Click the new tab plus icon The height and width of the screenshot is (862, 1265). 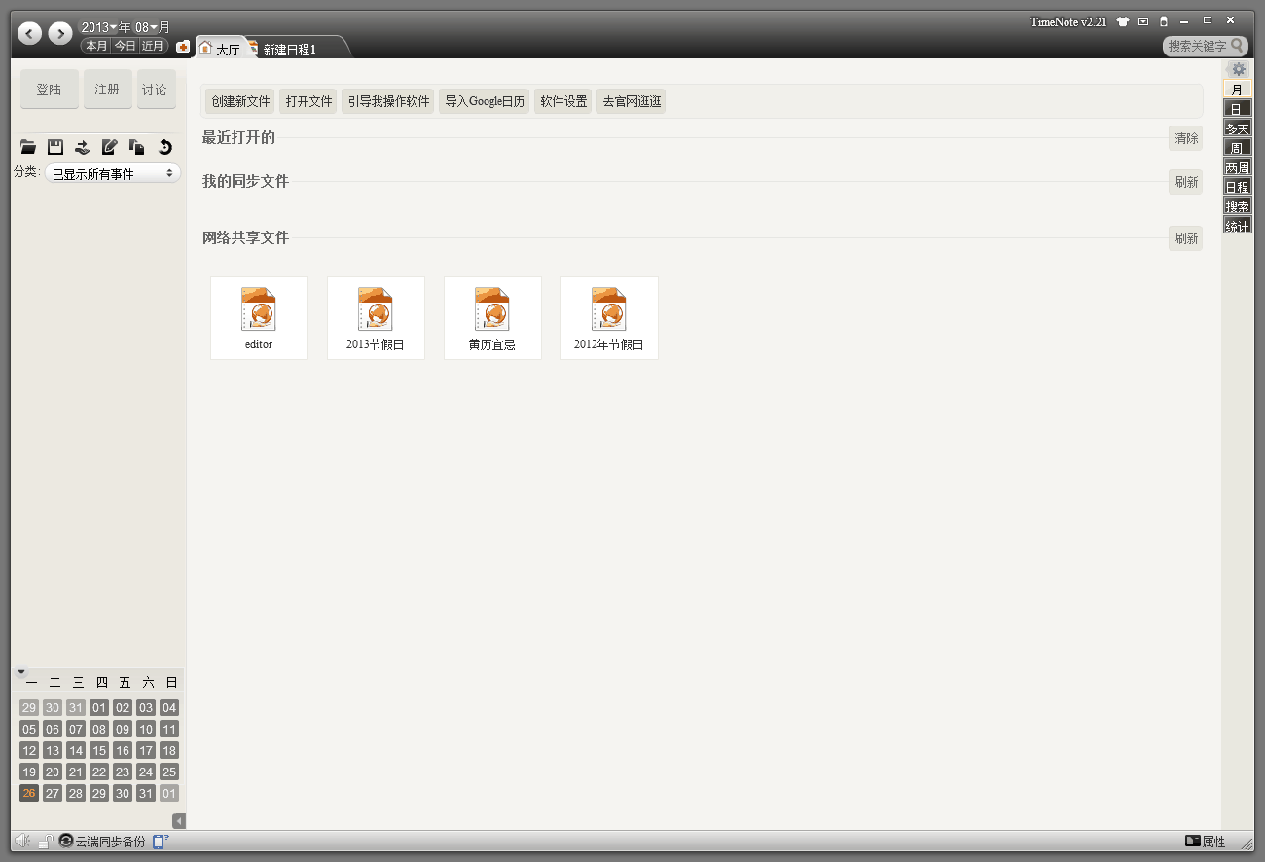coord(183,47)
